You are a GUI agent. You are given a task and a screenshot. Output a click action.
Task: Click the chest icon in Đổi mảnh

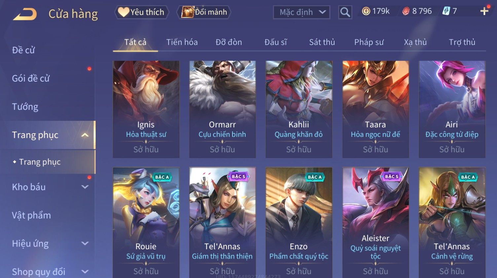click(x=187, y=12)
